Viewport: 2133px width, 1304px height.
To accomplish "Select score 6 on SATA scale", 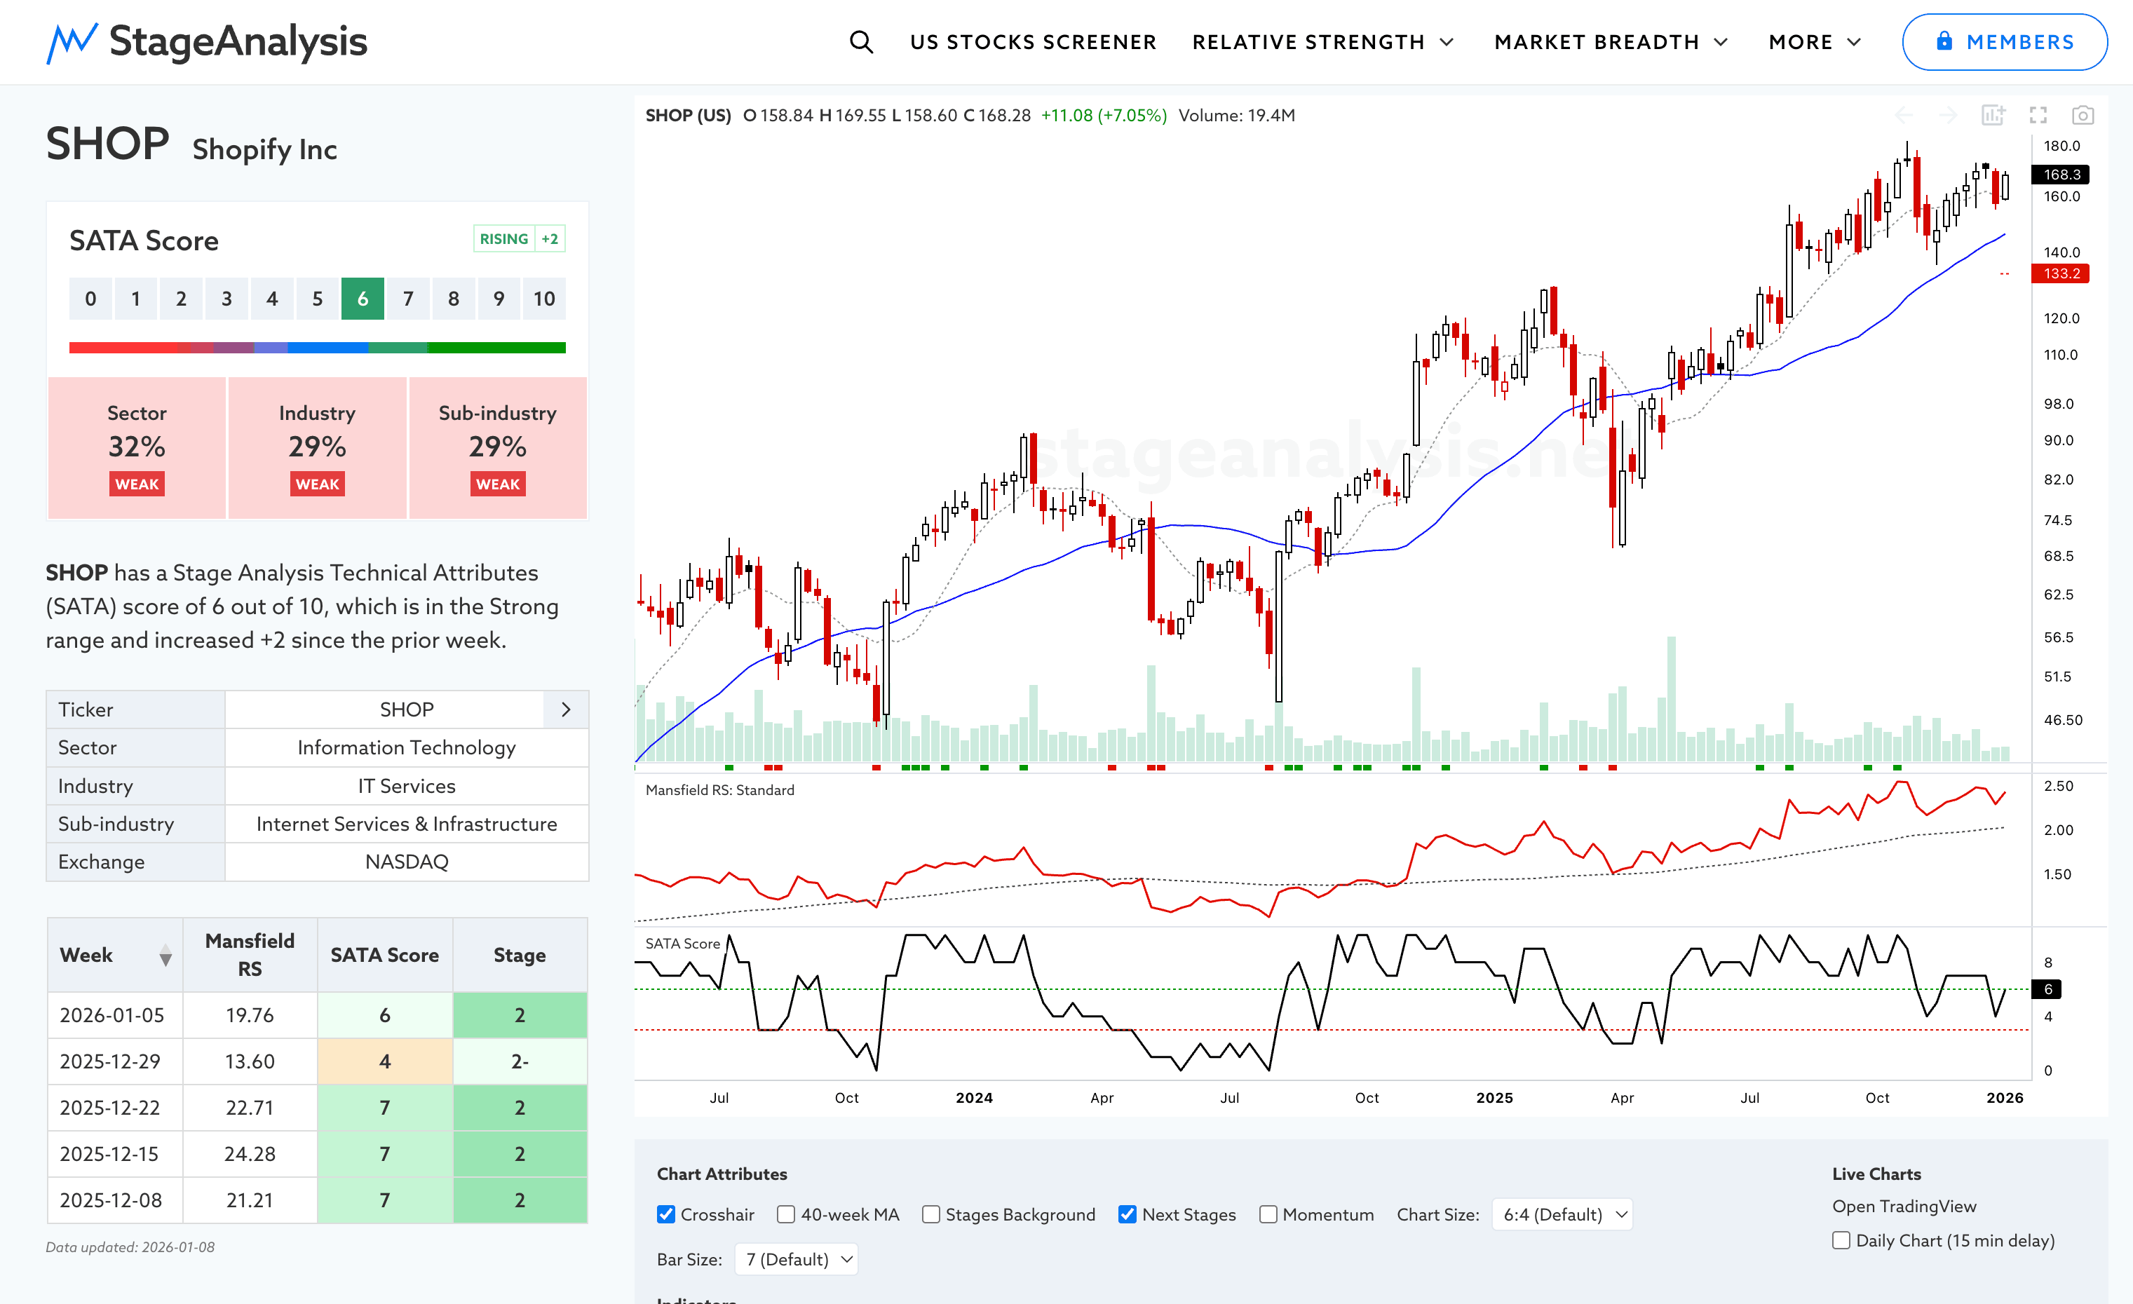I will (363, 299).
